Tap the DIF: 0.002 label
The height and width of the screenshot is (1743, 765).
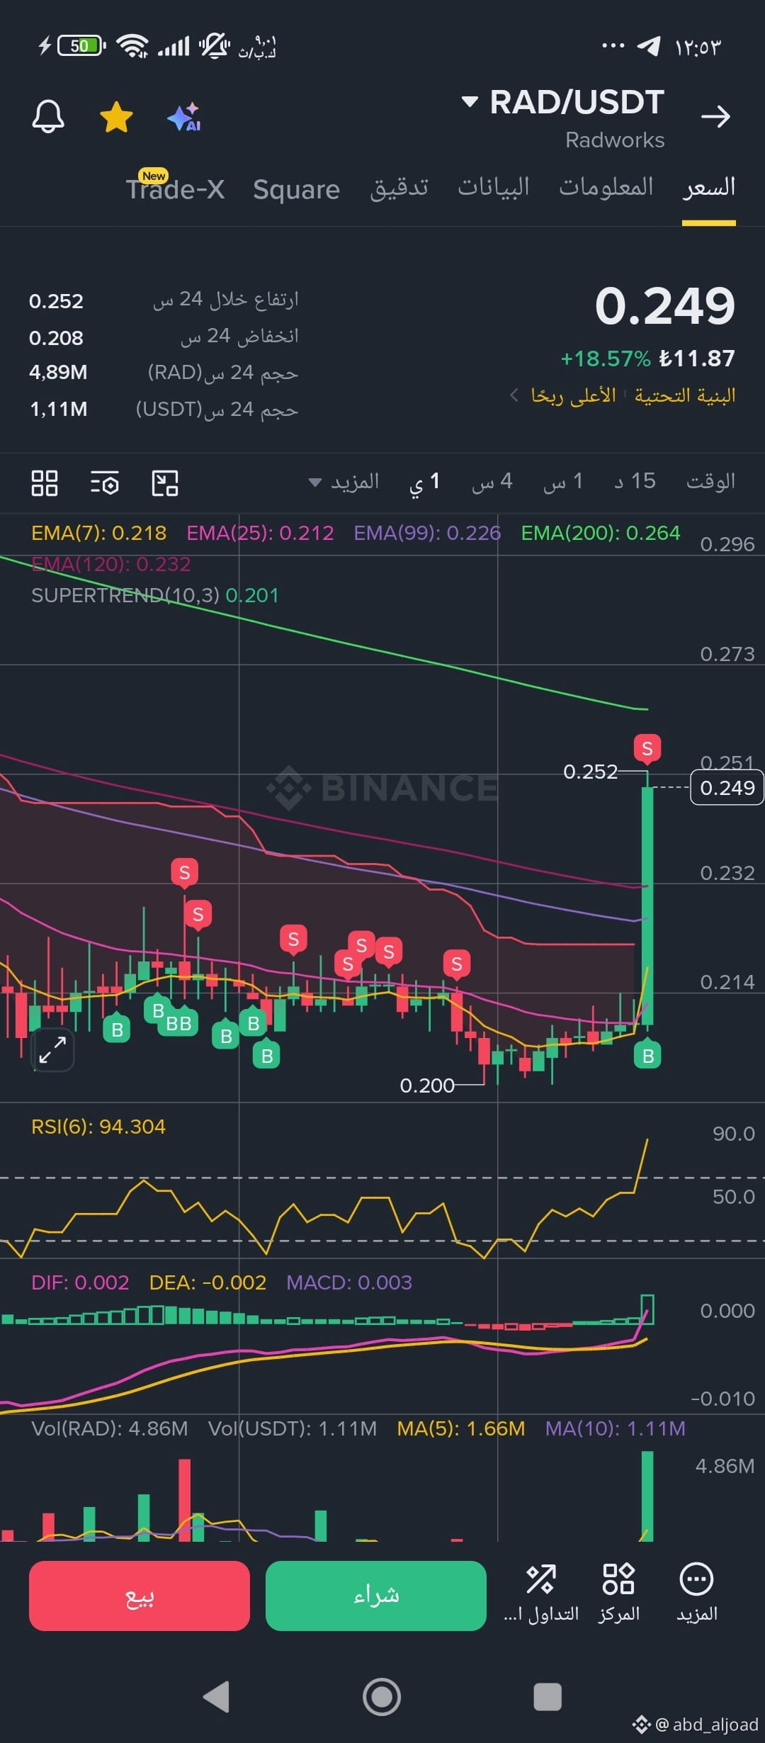(x=80, y=1282)
